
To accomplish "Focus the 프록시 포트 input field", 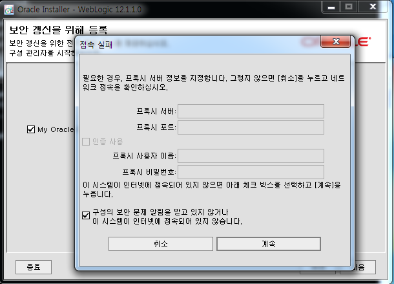I will [251, 127].
